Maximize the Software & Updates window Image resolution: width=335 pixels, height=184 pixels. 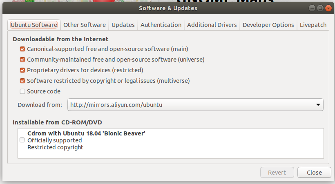click(x=320, y=8)
